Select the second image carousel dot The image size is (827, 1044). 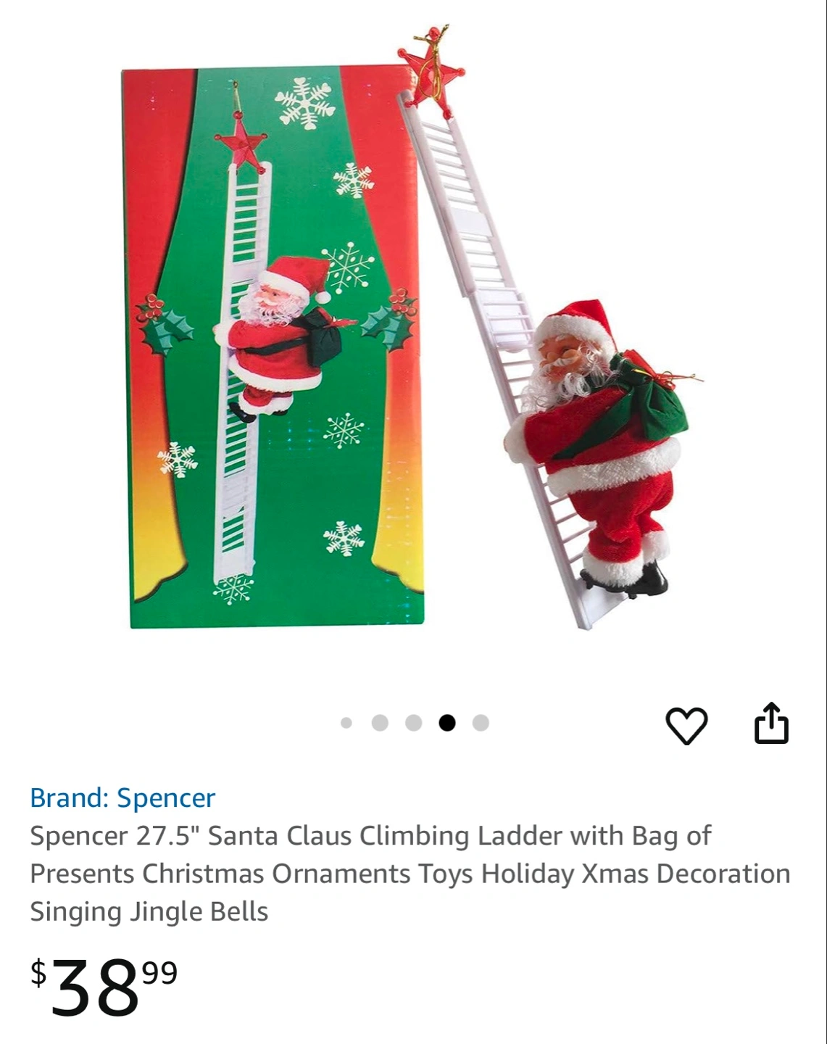click(380, 723)
